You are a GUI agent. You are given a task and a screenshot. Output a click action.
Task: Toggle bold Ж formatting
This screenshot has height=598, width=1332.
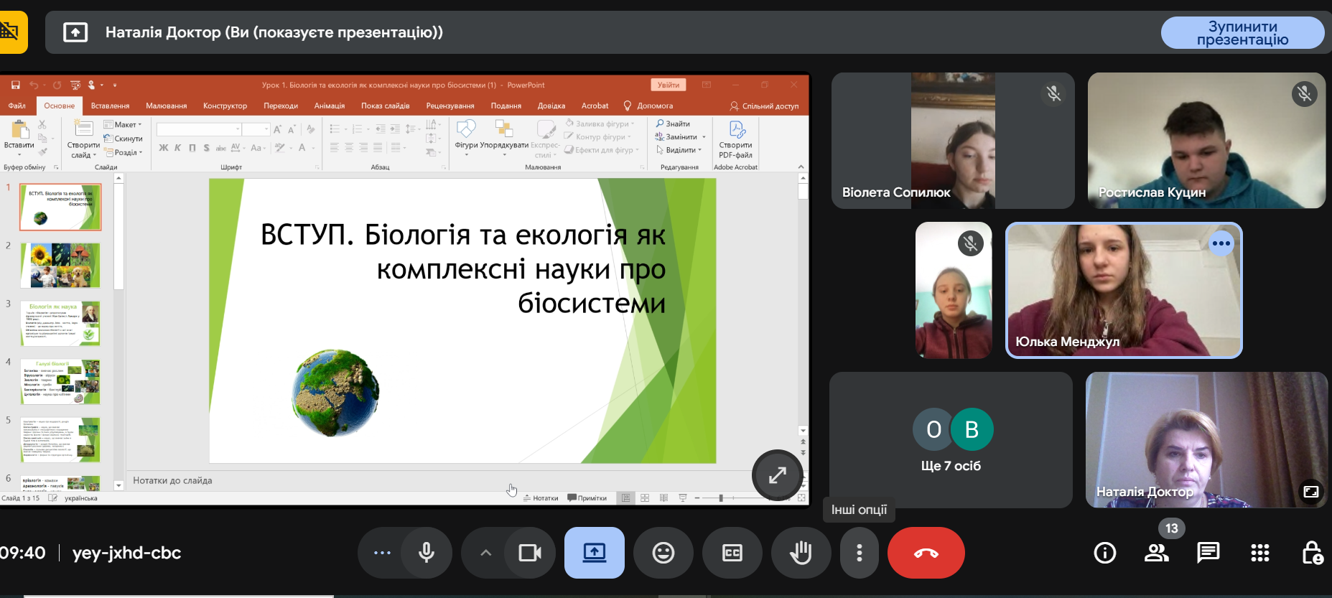[164, 148]
